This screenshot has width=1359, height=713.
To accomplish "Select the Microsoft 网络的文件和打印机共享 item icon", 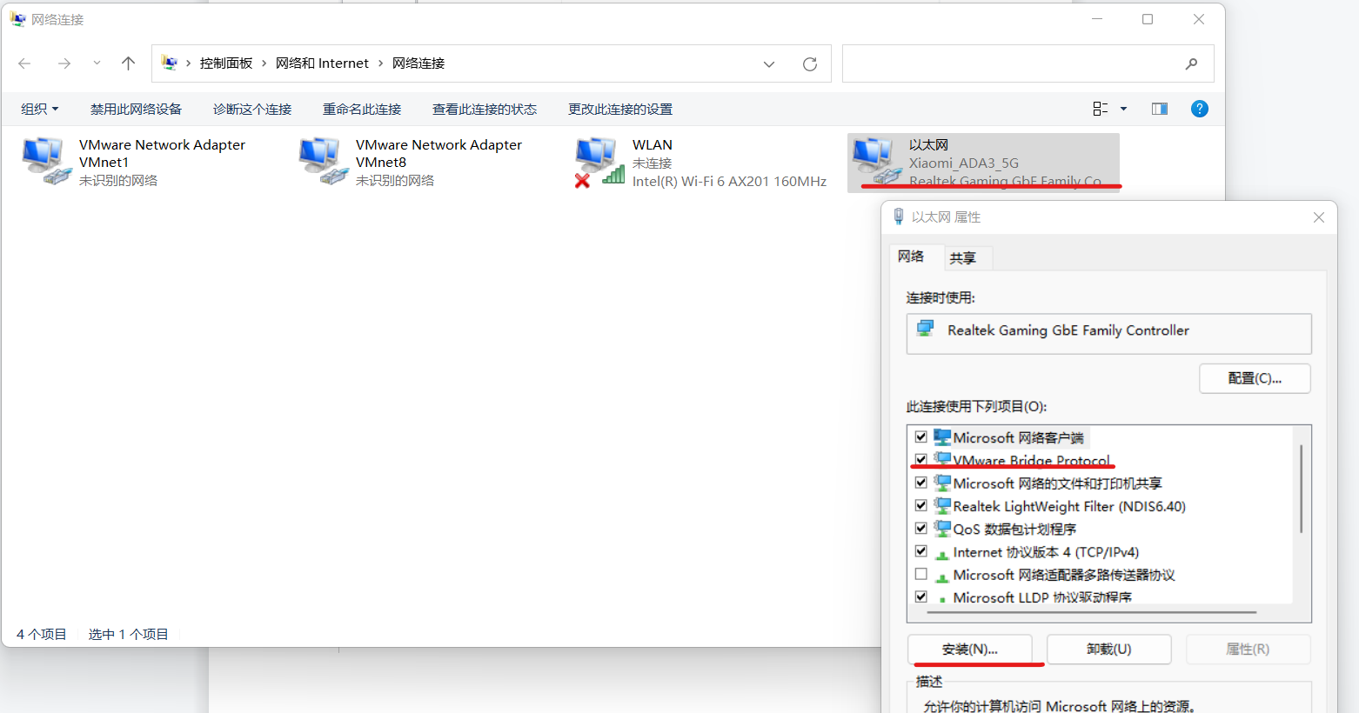I will click(942, 483).
